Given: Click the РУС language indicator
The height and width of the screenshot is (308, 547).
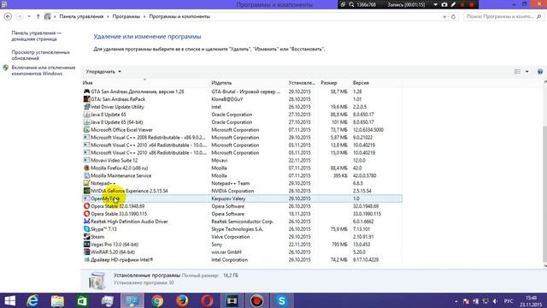Looking at the screenshot, I should 509,301.
